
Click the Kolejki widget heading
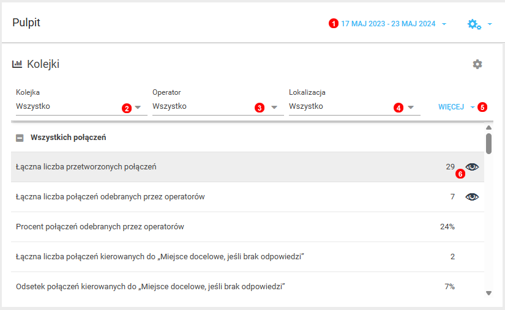[43, 64]
